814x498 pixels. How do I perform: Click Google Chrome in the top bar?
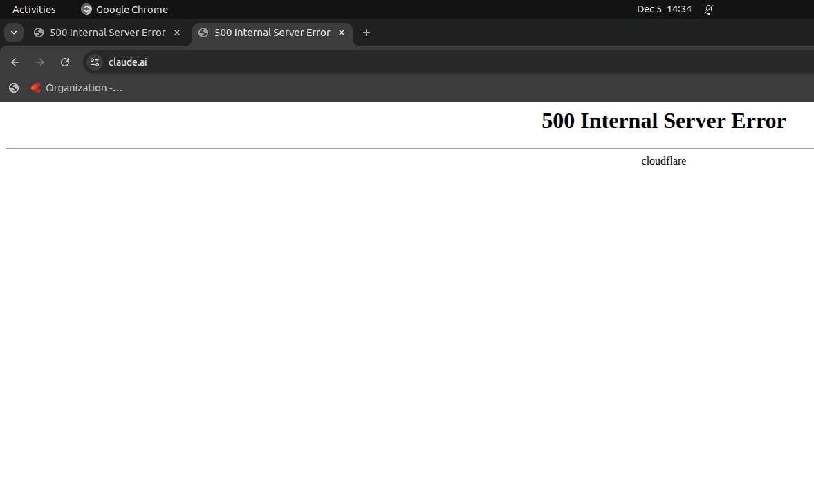pyautogui.click(x=124, y=9)
